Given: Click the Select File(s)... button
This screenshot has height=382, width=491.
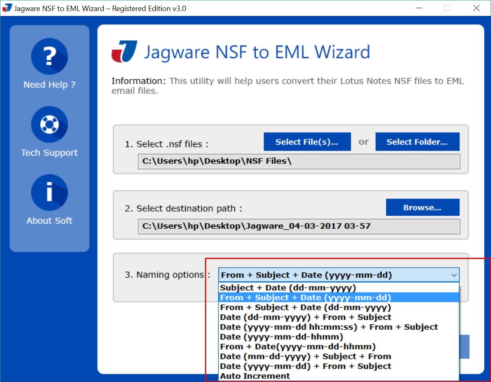Looking at the screenshot, I should 307,142.
